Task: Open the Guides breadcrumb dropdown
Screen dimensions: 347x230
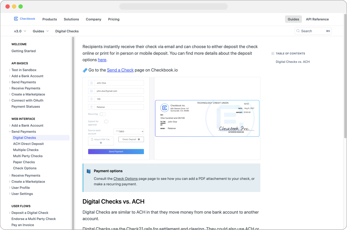Action: pyautogui.click(x=41, y=31)
